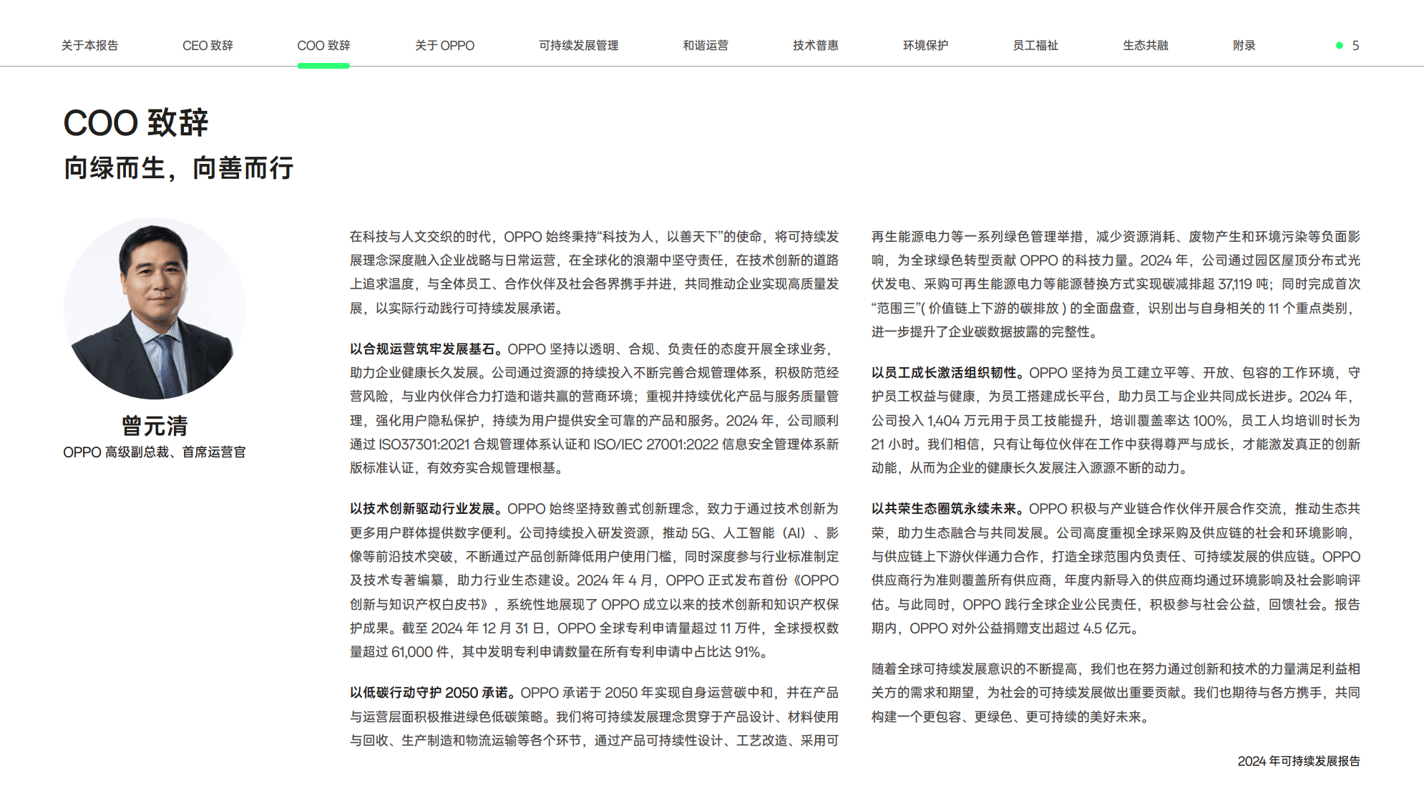Switch to 可持续发展管理 section
The image size is (1424, 803).
(578, 45)
